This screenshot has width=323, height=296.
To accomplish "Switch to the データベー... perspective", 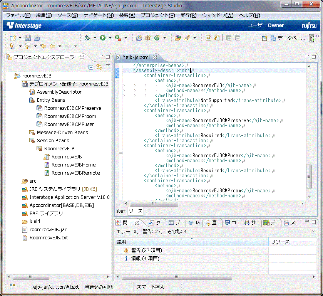I will click(x=288, y=38).
